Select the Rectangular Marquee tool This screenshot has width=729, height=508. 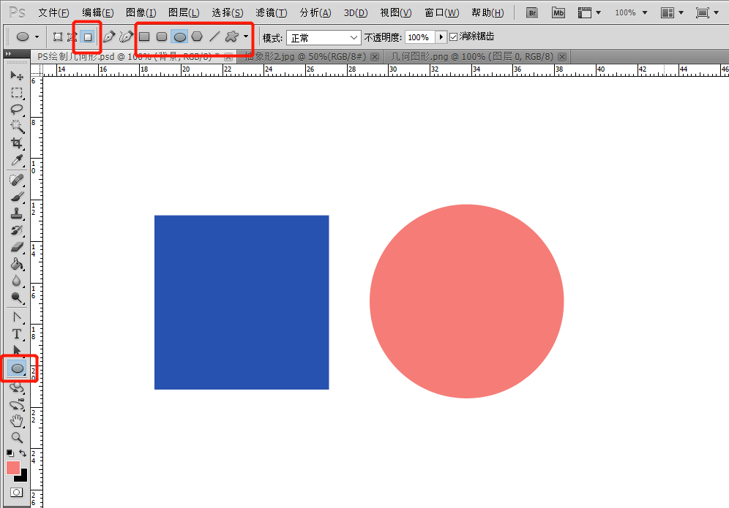coord(17,92)
